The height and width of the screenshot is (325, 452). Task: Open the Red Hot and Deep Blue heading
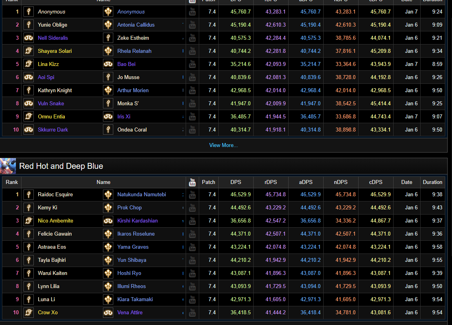tap(61, 166)
